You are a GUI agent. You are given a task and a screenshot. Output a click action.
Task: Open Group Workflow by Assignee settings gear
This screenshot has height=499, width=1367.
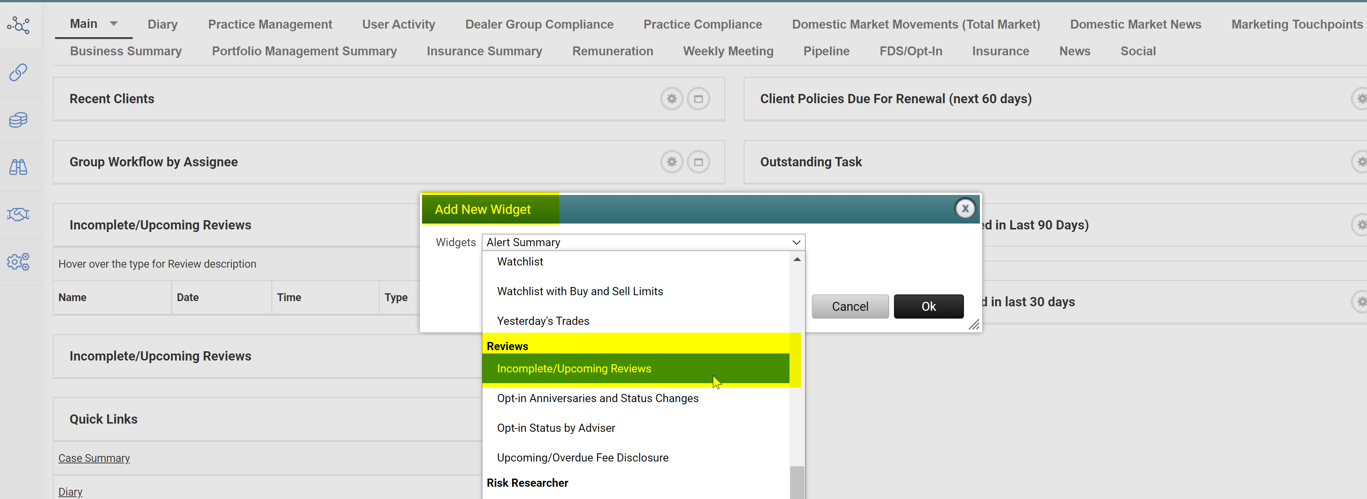coord(671,162)
